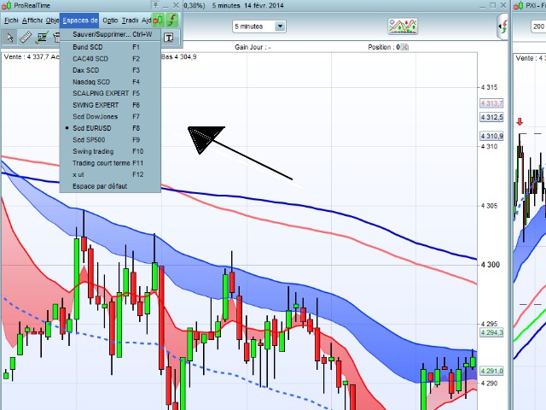Select the ruler measurement tool
Screen dimensions: 546x410
point(26,38)
